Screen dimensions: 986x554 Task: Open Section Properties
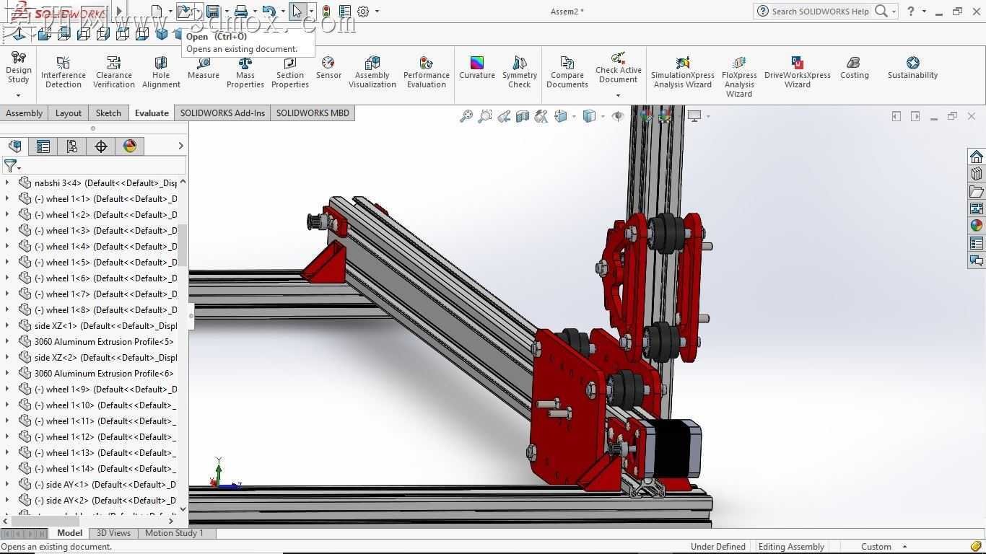pyautogui.click(x=290, y=73)
